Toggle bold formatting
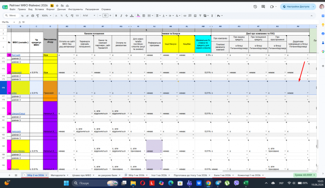Screen dimensions: 325x188 [116, 16]
